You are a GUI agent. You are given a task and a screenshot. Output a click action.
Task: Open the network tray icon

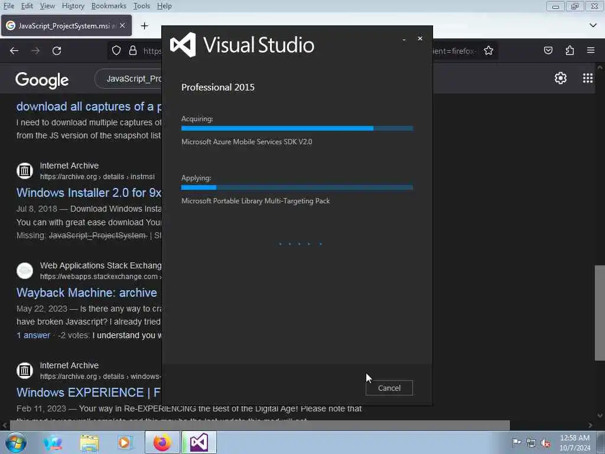click(531, 443)
